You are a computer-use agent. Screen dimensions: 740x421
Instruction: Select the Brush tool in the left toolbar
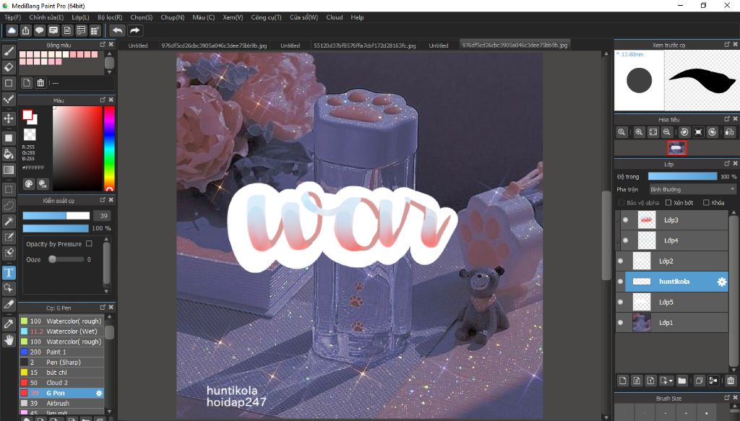tap(9, 51)
